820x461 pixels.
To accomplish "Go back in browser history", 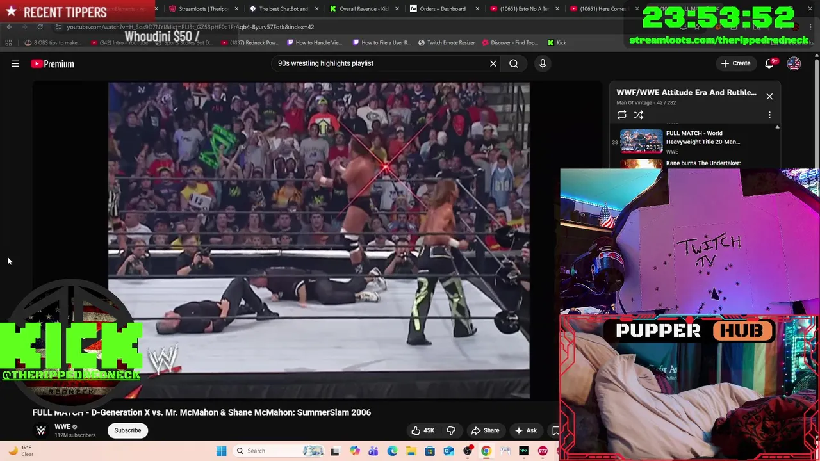I will 9,27.
